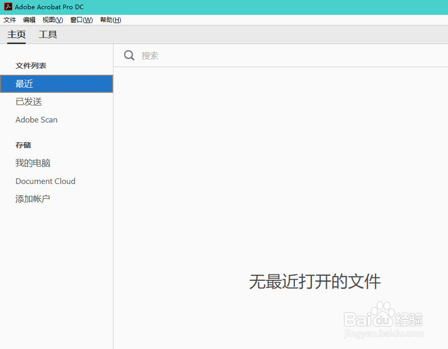Open the 帮助(H) menu
Viewport: 448px width, 349px height.
point(110,20)
